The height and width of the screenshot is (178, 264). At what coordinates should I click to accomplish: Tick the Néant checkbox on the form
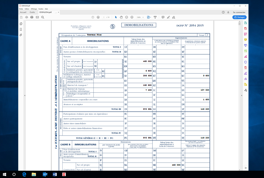(207, 35)
